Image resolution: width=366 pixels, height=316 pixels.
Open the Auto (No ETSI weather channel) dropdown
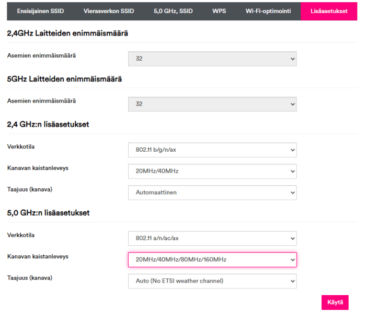(212, 281)
